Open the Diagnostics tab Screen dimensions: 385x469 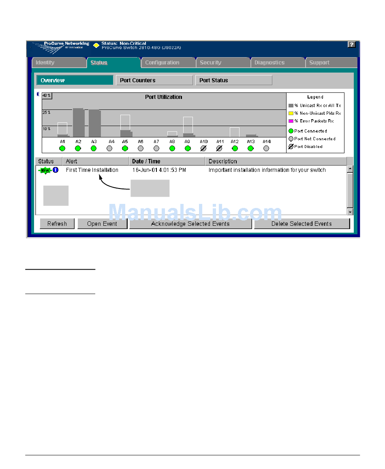point(278,62)
